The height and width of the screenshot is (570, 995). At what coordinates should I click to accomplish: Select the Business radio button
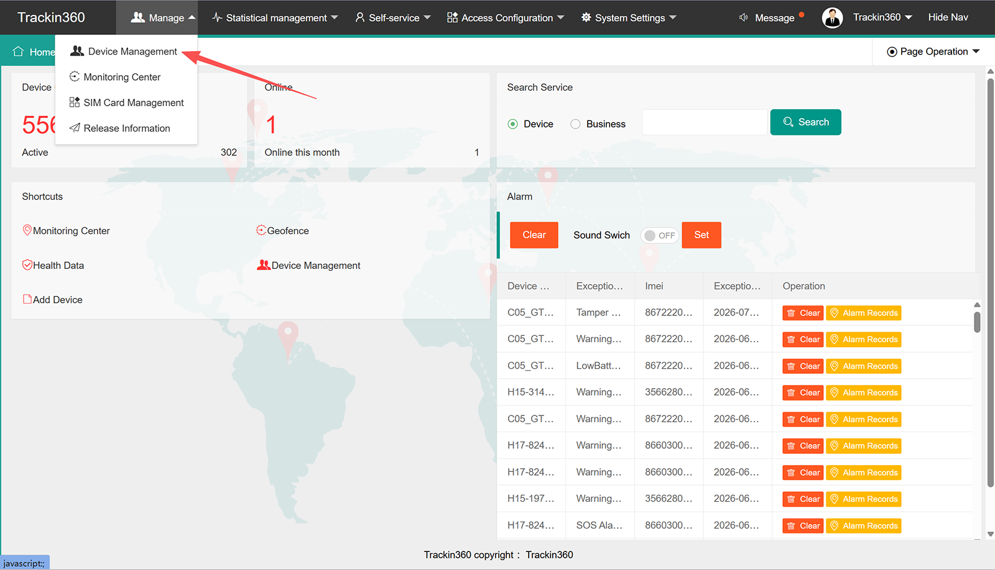click(575, 124)
